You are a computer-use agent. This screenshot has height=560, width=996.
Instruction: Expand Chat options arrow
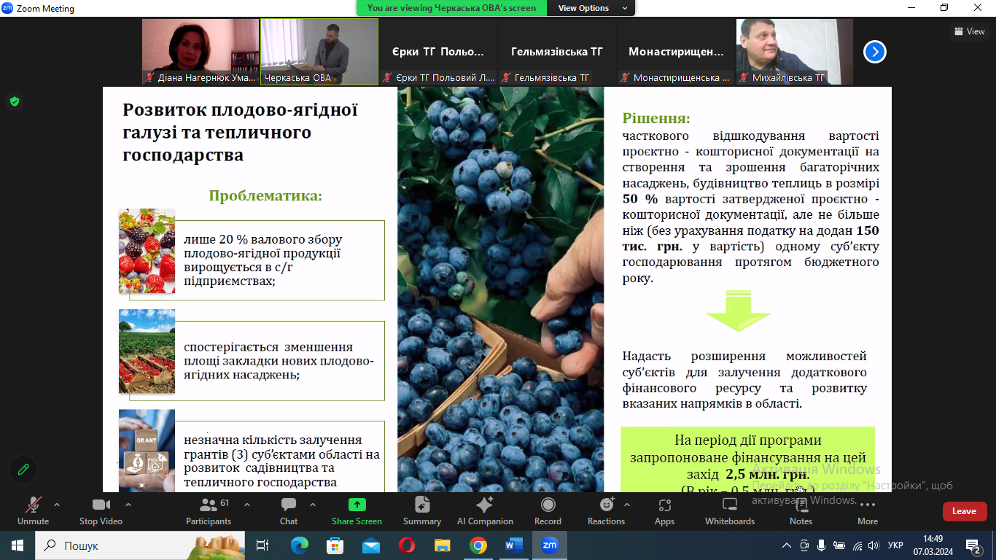(x=313, y=505)
